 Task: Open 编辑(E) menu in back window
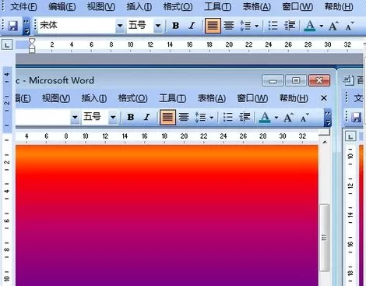click(62, 6)
